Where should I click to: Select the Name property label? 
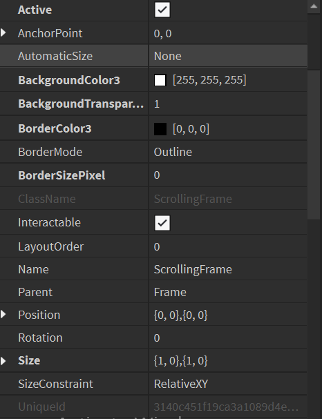click(x=33, y=269)
